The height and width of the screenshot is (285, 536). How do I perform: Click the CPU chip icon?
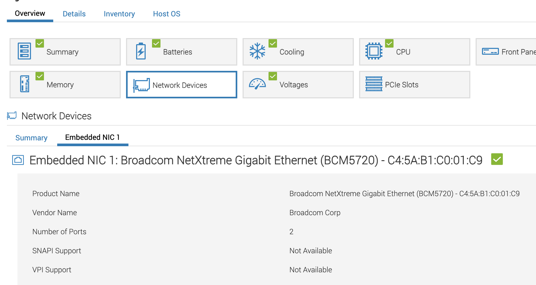coord(374,51)
